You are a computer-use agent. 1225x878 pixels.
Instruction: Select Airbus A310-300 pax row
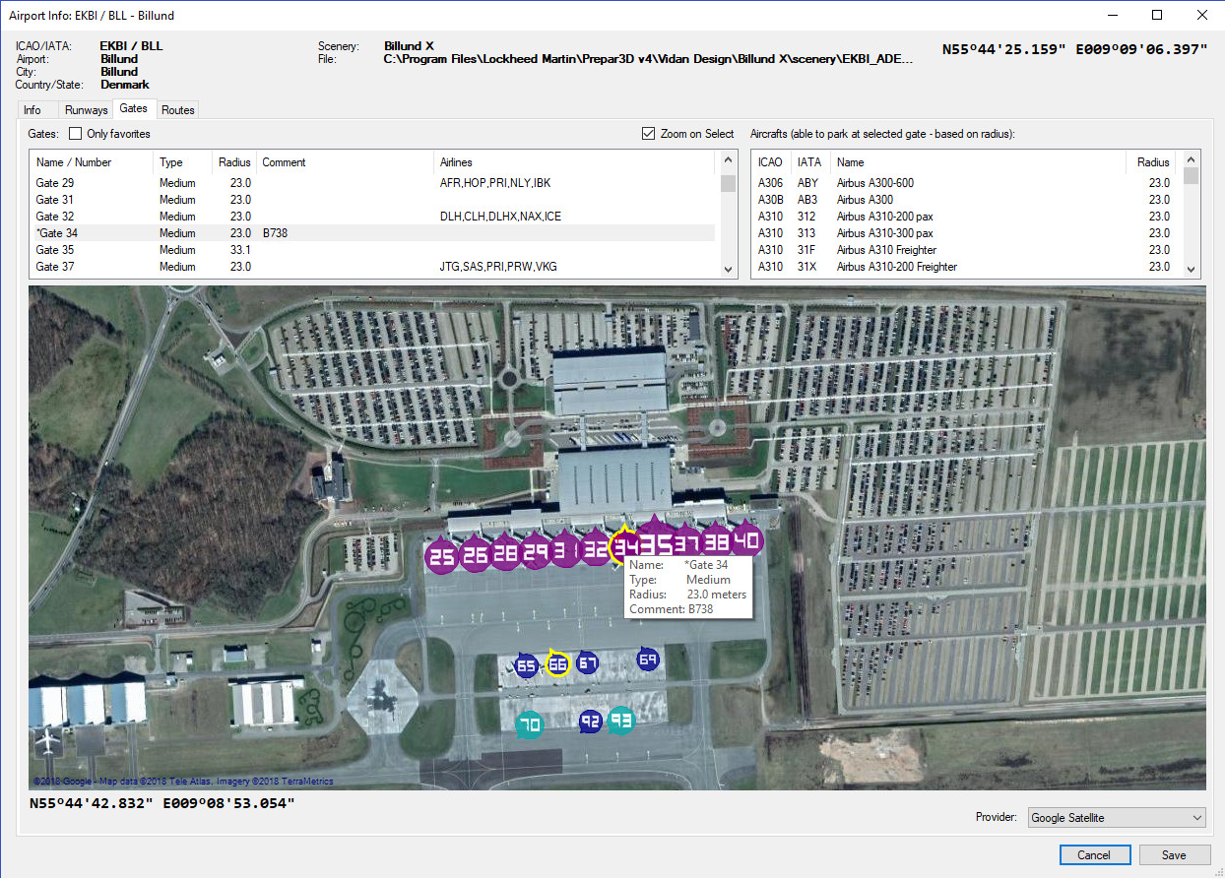tap(965, 233)
